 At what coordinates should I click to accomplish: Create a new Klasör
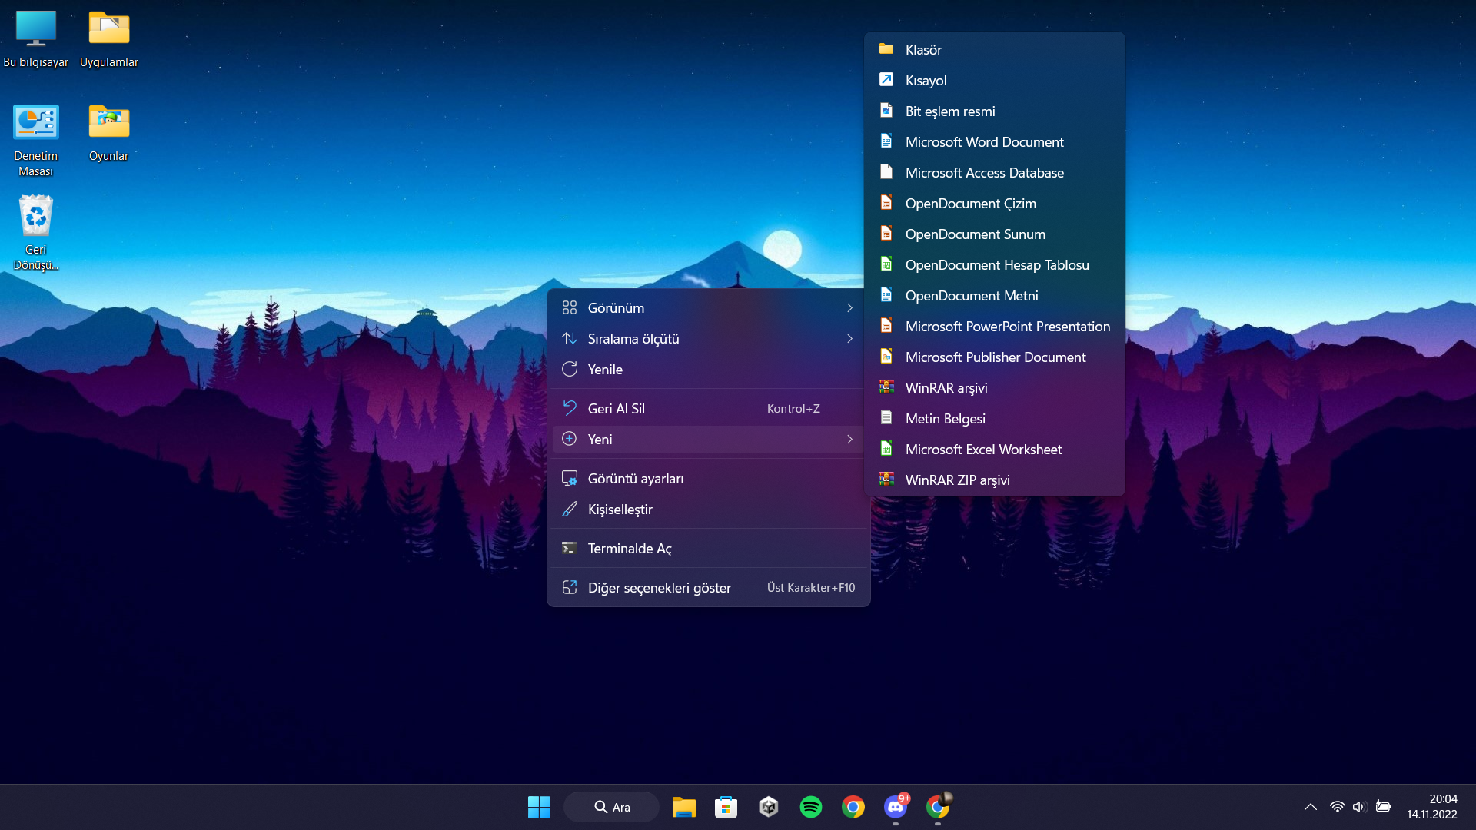pos(922,50)
